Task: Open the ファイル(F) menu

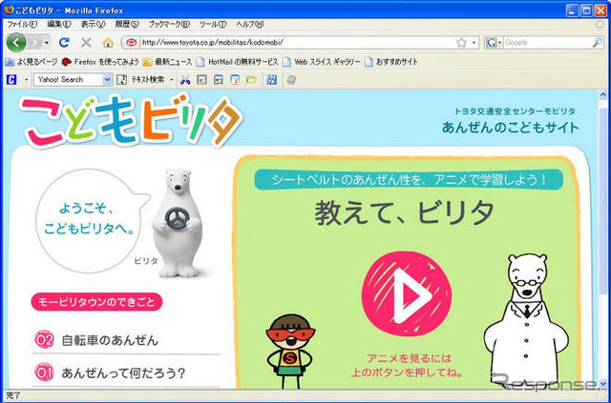Action: [22, 24]
